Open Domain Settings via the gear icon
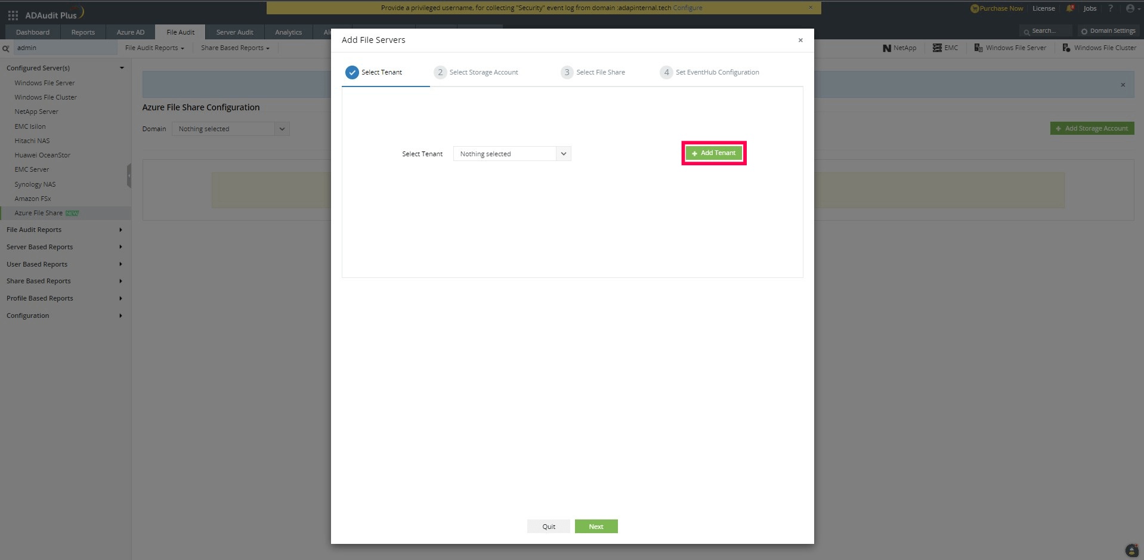 tap(1083, 30)
